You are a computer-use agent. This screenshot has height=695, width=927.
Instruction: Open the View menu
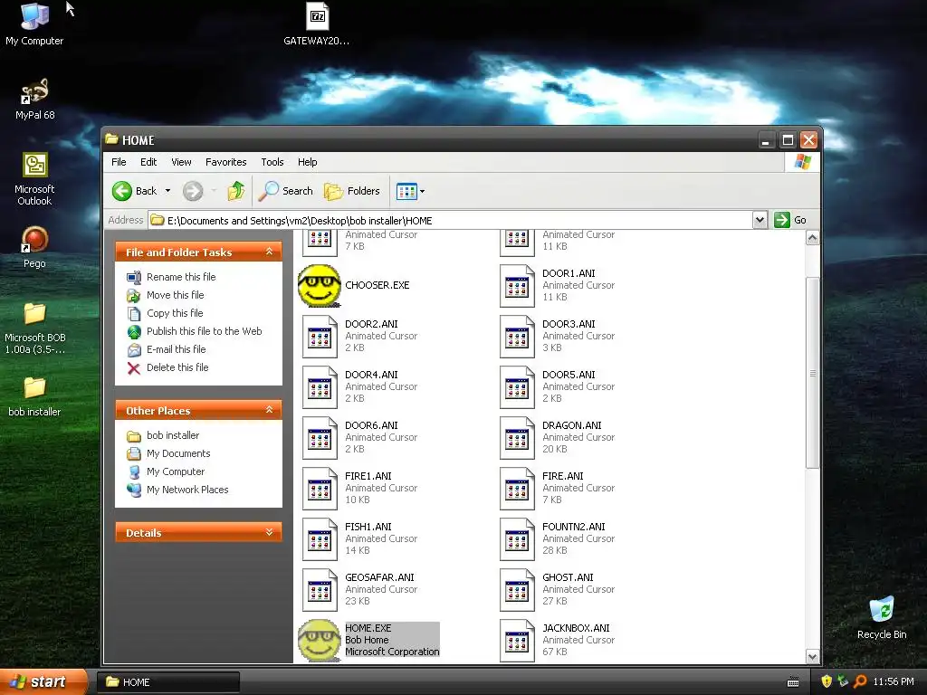181,162
